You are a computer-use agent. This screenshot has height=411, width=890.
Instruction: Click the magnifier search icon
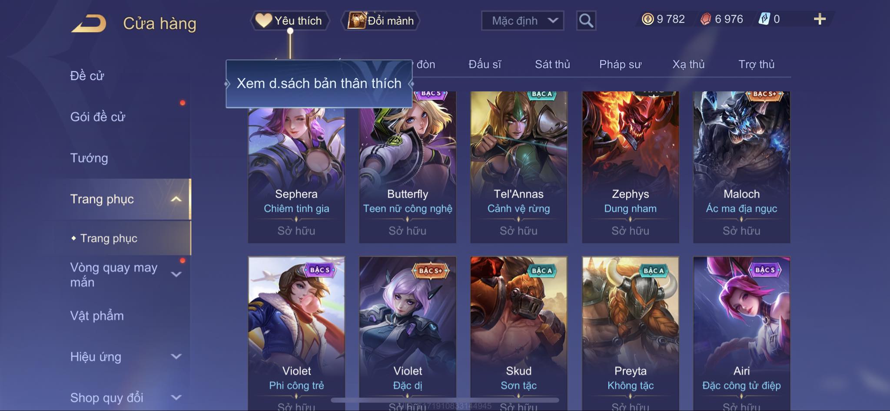point(586,20)
